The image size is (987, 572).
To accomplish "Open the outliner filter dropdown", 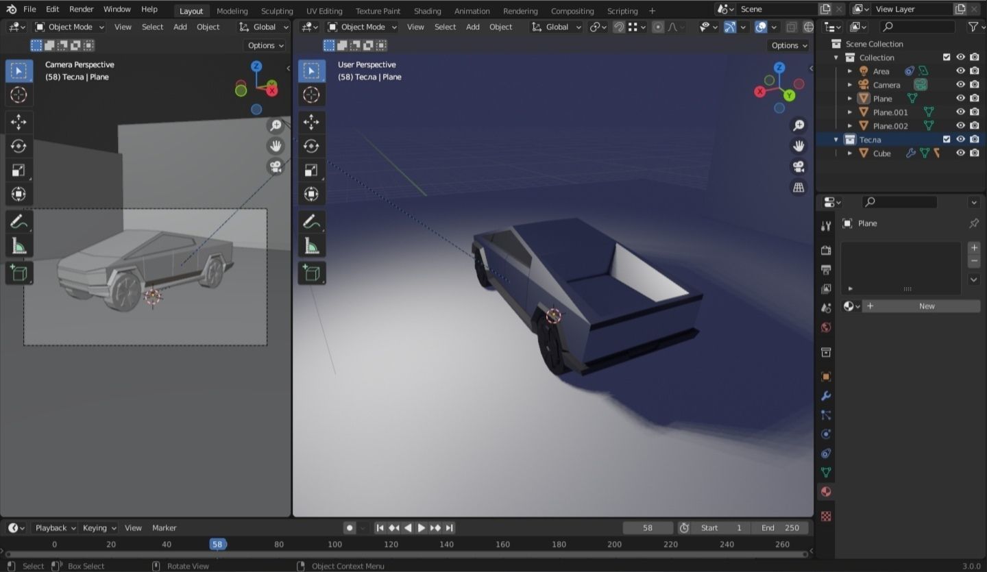I will click(x=975, y=27).
